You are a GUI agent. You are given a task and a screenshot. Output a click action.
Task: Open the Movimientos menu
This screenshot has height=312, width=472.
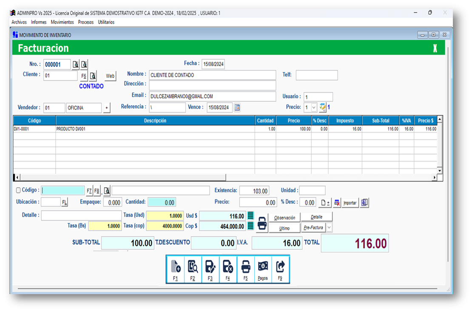62,22
